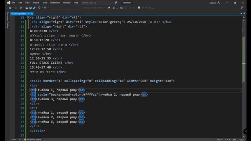The height and width of the screenshot is (141, 251).
Task: Click No issues found status text
Action: pos(34,139)
